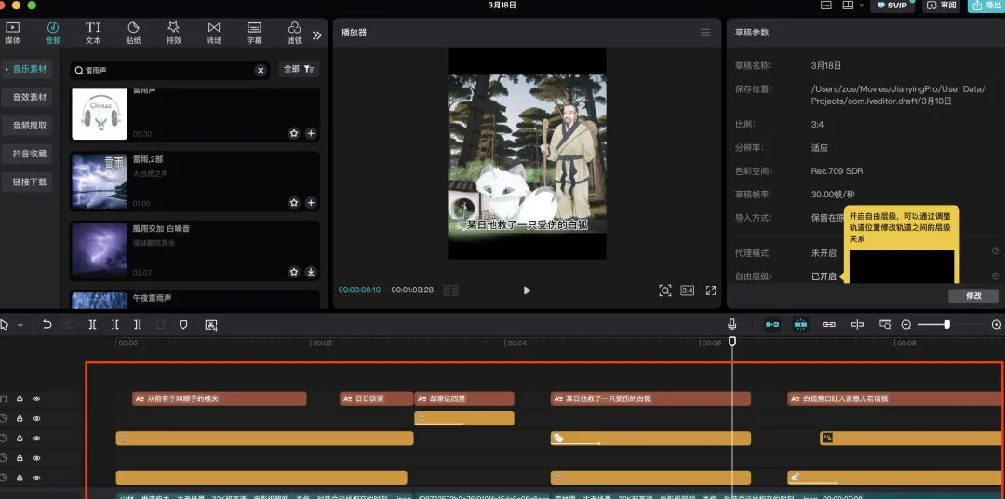The height and width of the screenshot is (499, 1005).
Task: Select the 風雨交加 白噪音 thumbnail
Action: click(100, 251)
